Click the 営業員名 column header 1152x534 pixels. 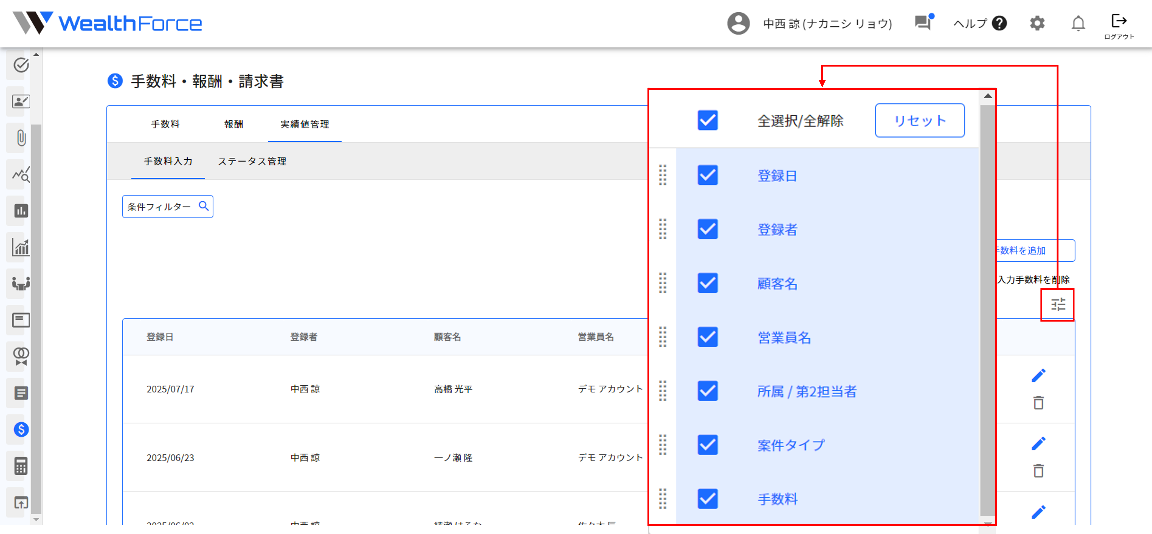[x=596, y=337]
